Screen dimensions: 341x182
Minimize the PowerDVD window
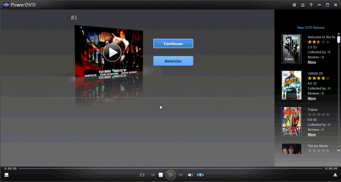coord(319,5)
